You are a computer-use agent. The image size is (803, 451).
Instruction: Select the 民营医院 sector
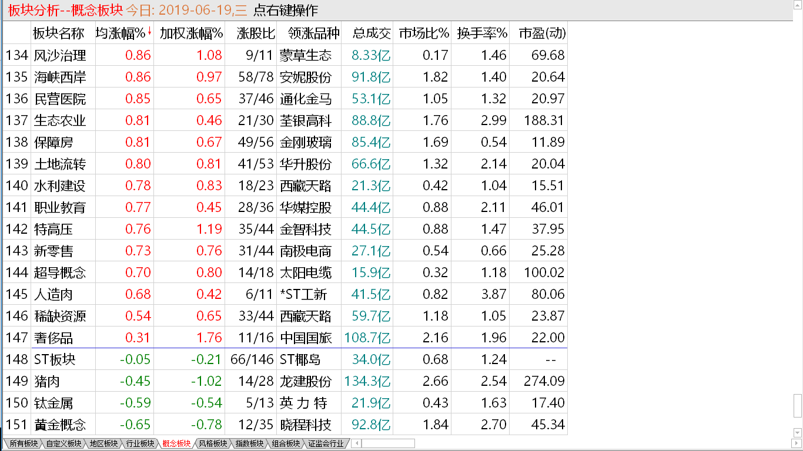tap(61, 99)
